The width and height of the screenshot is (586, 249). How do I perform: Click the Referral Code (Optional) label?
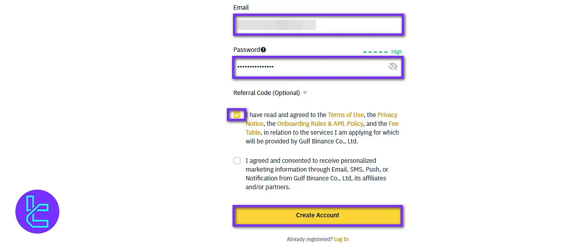(x=266, y=93)
